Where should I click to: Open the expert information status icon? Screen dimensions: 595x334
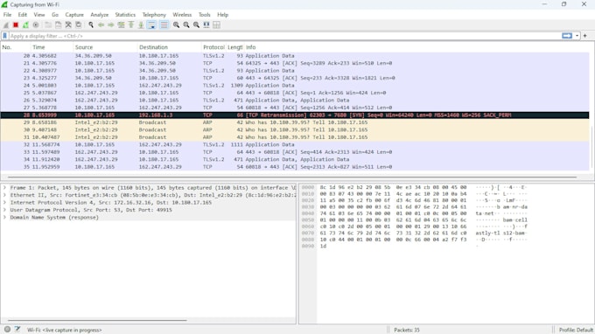coord(7,330)
